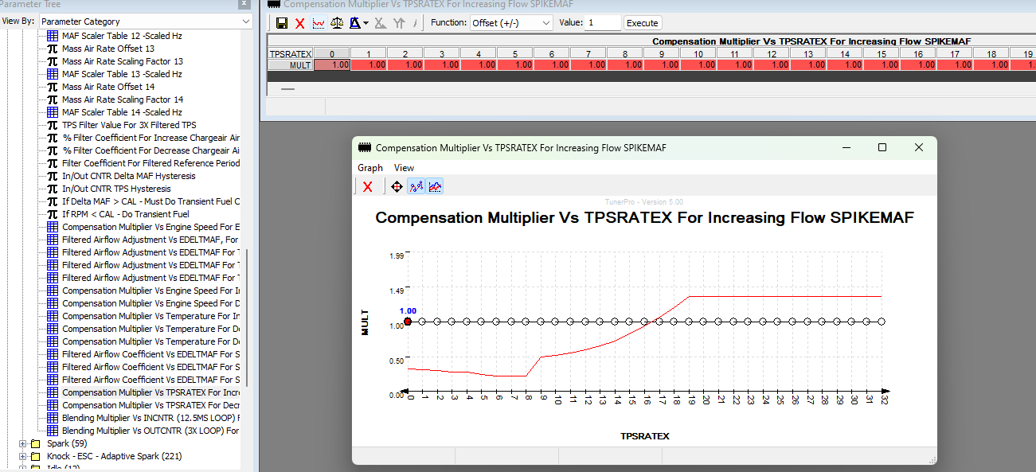This screenshot has width=1036, height=472.
Task: Open the Graph menu
Action: click(x=370, y=168)
